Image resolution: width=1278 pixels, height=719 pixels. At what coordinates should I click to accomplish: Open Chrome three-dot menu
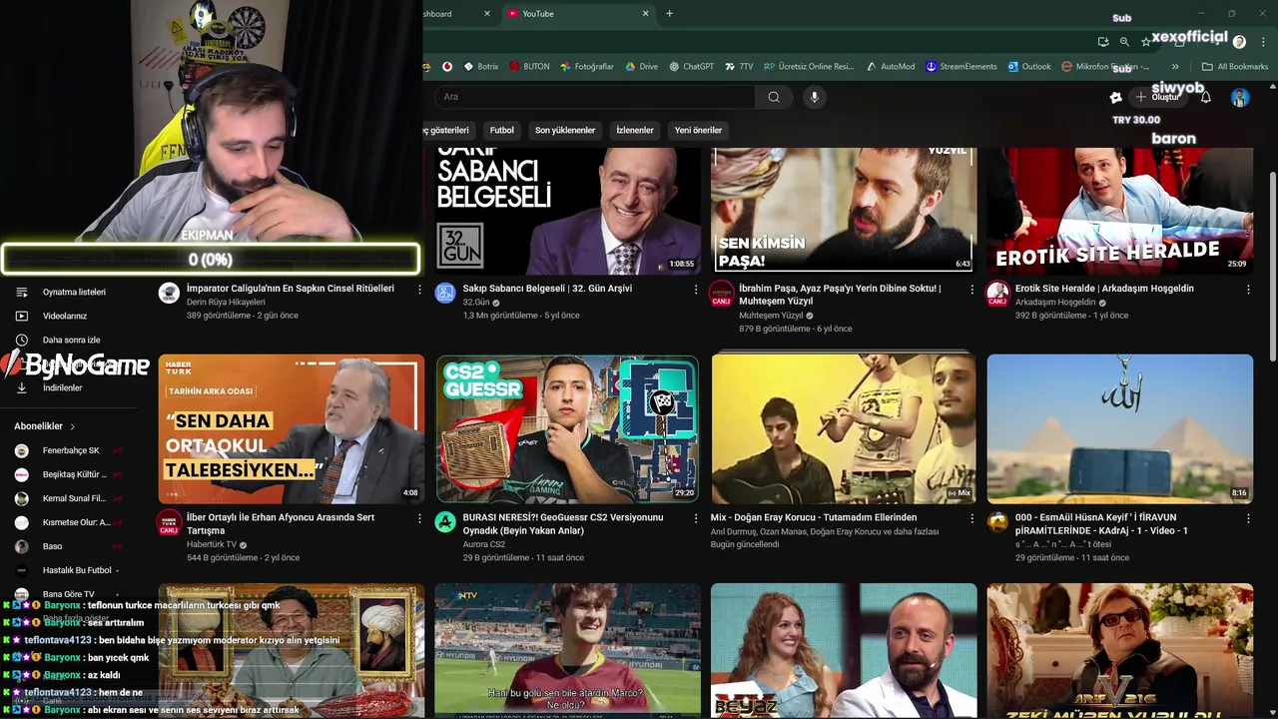click(x=1261, y=42)
